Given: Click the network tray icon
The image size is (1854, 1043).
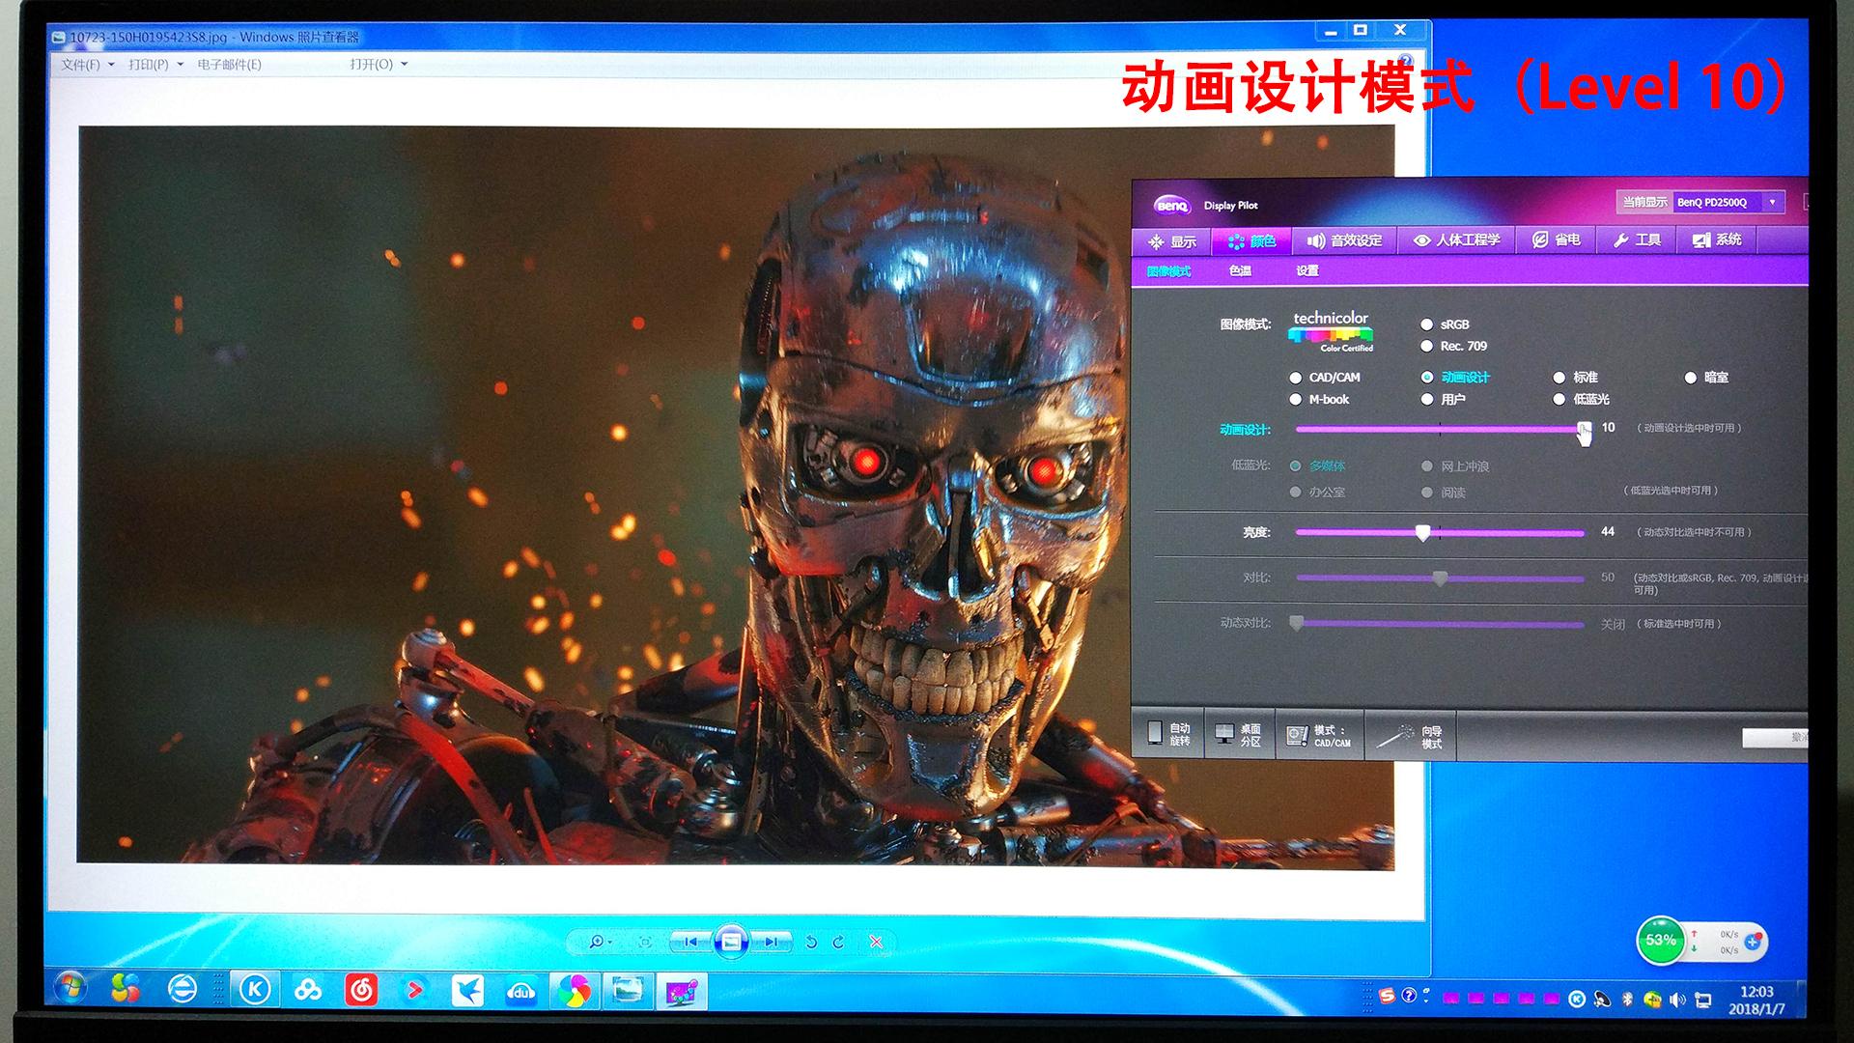Looking at the screenshot, I should (1702, 1000).
